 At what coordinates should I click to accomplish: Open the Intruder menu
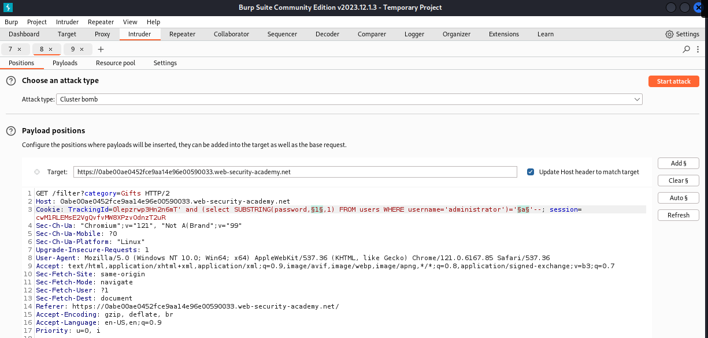[x=67, y=22]
